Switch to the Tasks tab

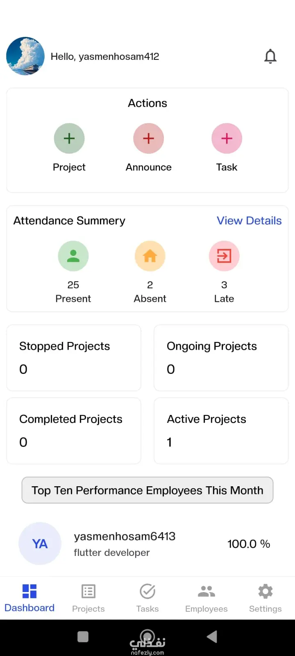[x=147, y=599]
